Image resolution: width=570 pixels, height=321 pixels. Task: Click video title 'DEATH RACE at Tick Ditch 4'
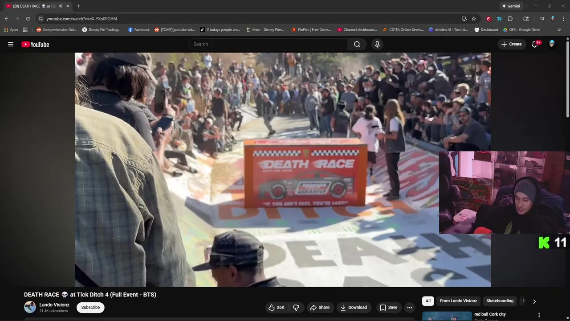pyautogui.click(x=90, y=295)
